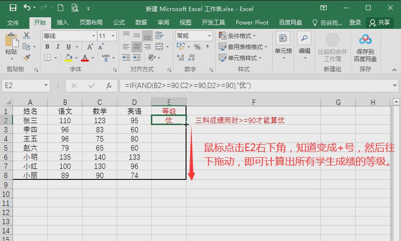Toggle Bold formatting
This screenshot has width=401, height=241.
click(x=47, y=47)
